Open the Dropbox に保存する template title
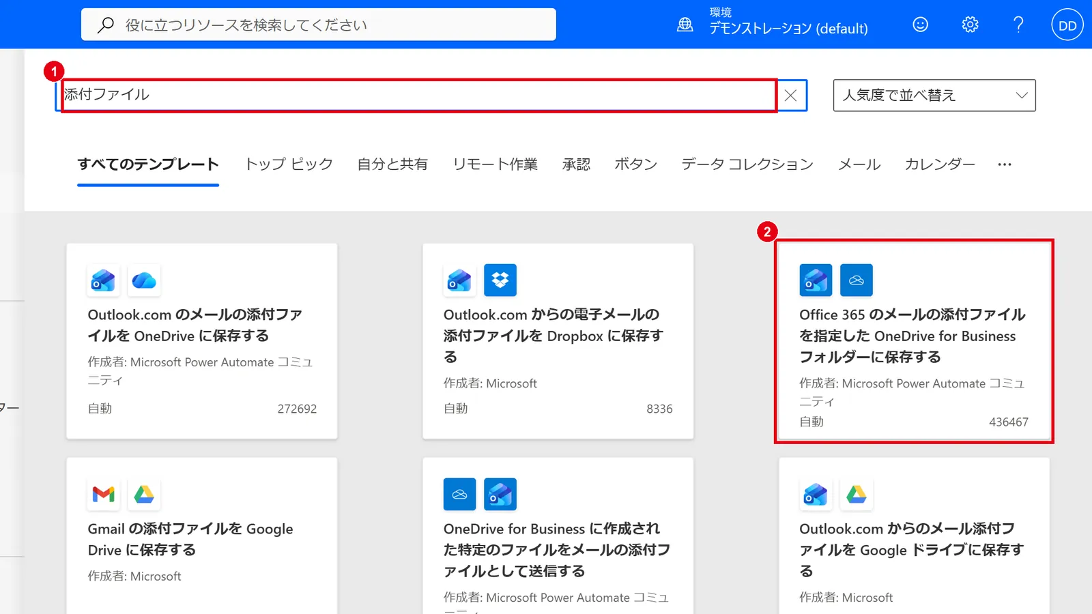 coord(553,336)
